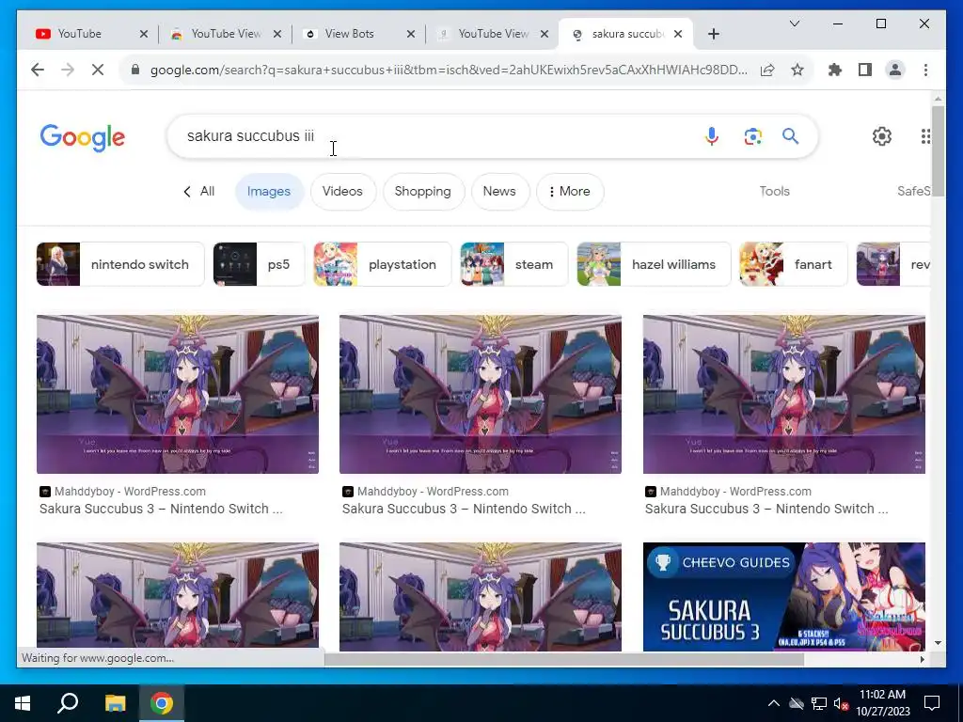This screenshot has width=963, height=722.
Task: Click the address bar URL
Action: coord(449,70)
